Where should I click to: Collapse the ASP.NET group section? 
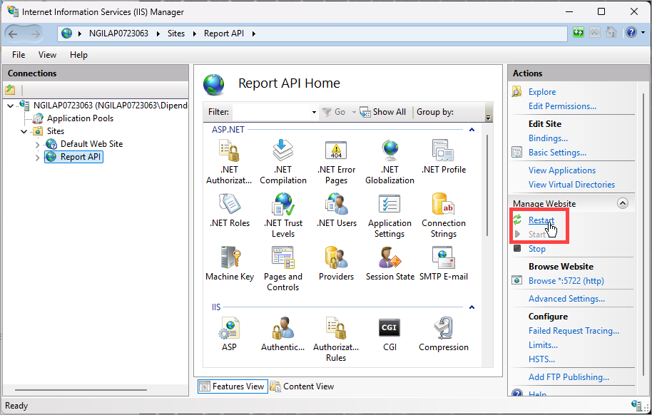coord(472,130)
